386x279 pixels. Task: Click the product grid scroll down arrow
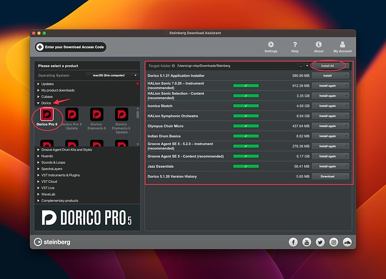click(x=138, y=144)
